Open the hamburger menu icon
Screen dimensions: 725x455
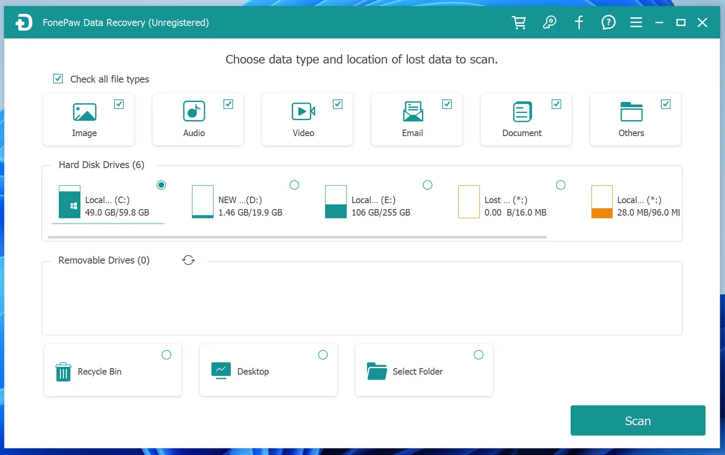(636, 22)
